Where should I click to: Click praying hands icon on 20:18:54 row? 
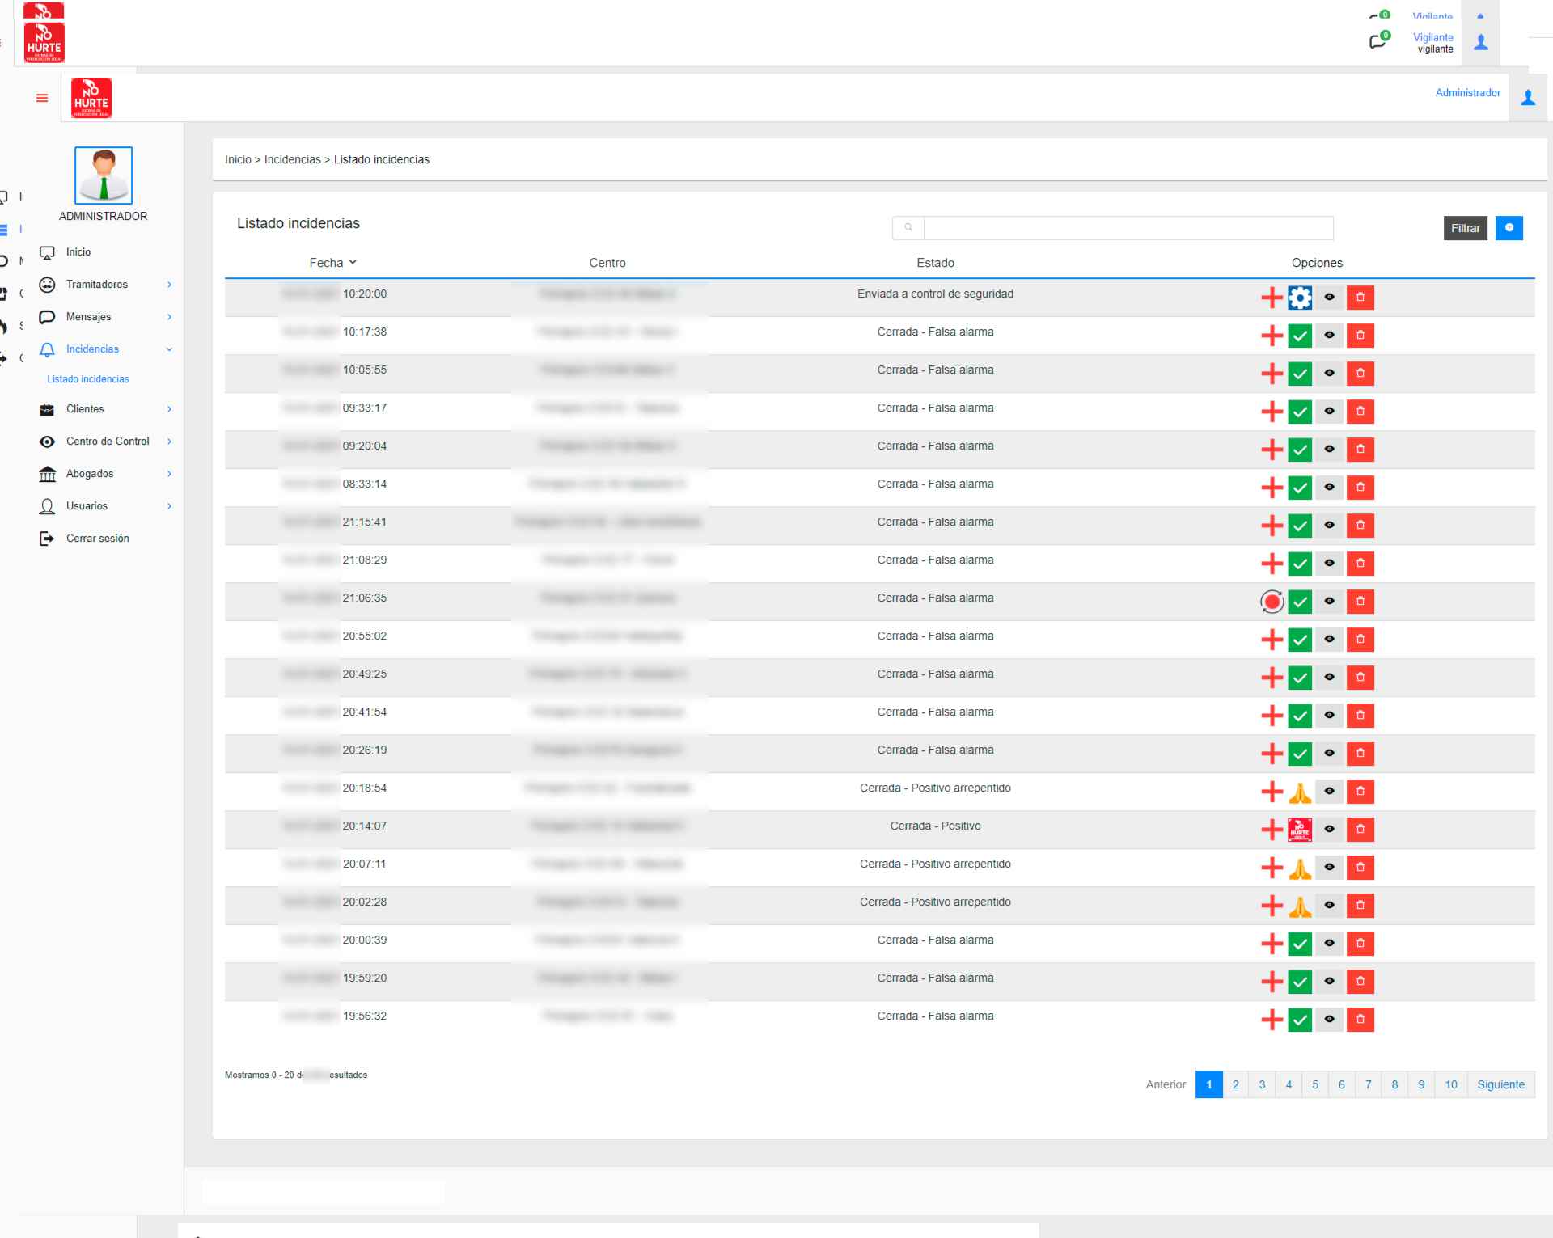1300,792
